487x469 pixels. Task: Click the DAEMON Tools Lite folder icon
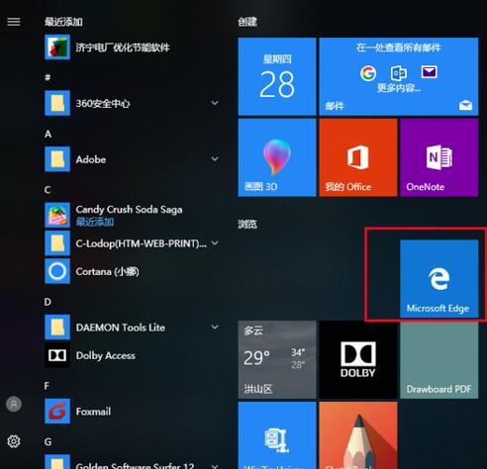pos(57,328)
